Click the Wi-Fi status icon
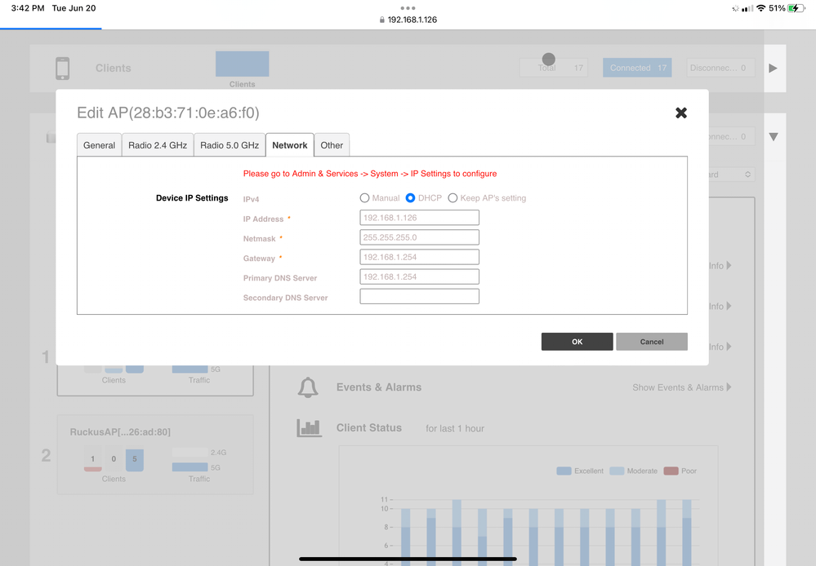816x566 pixels. click(761, 8)
